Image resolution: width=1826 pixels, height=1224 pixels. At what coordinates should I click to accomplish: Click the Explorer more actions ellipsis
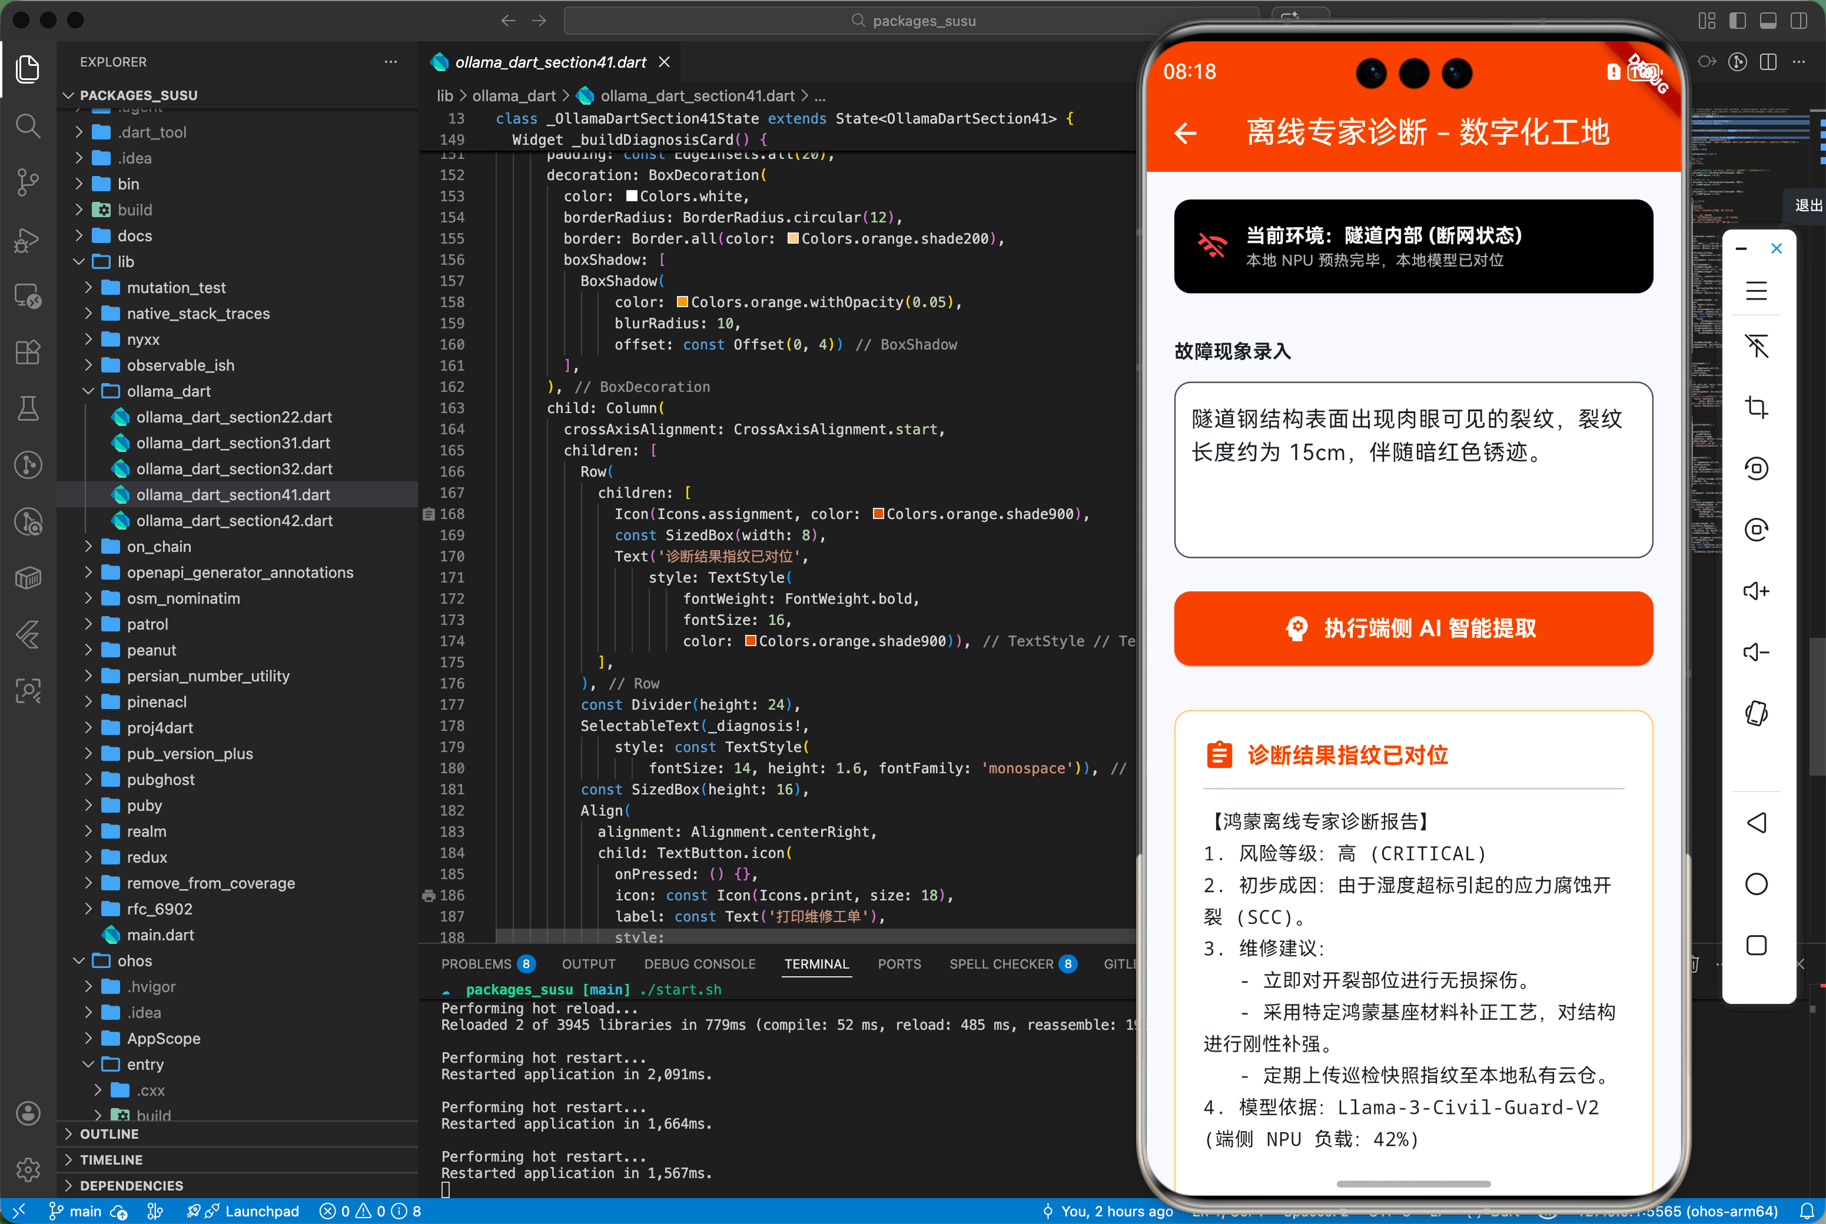tap(390, 62)
